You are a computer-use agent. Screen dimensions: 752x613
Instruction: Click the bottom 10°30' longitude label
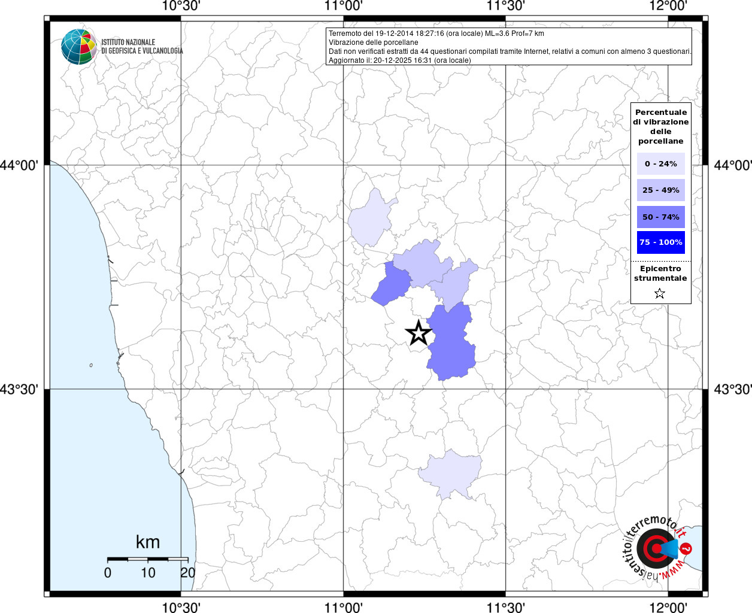click(181, 607)
